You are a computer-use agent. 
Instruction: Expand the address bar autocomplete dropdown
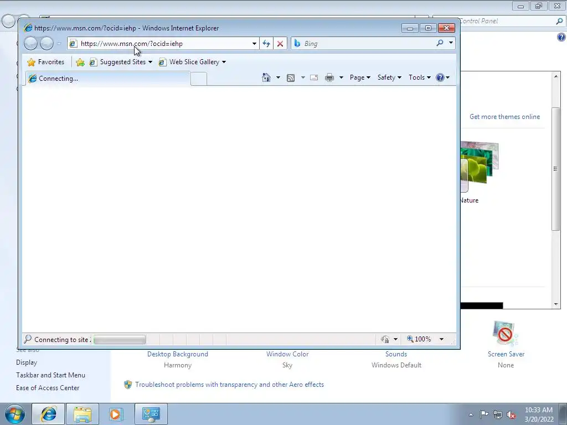click(x=254, y=43)
